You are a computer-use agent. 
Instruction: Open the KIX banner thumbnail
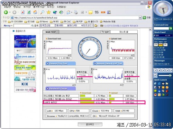tap(25, 84)
